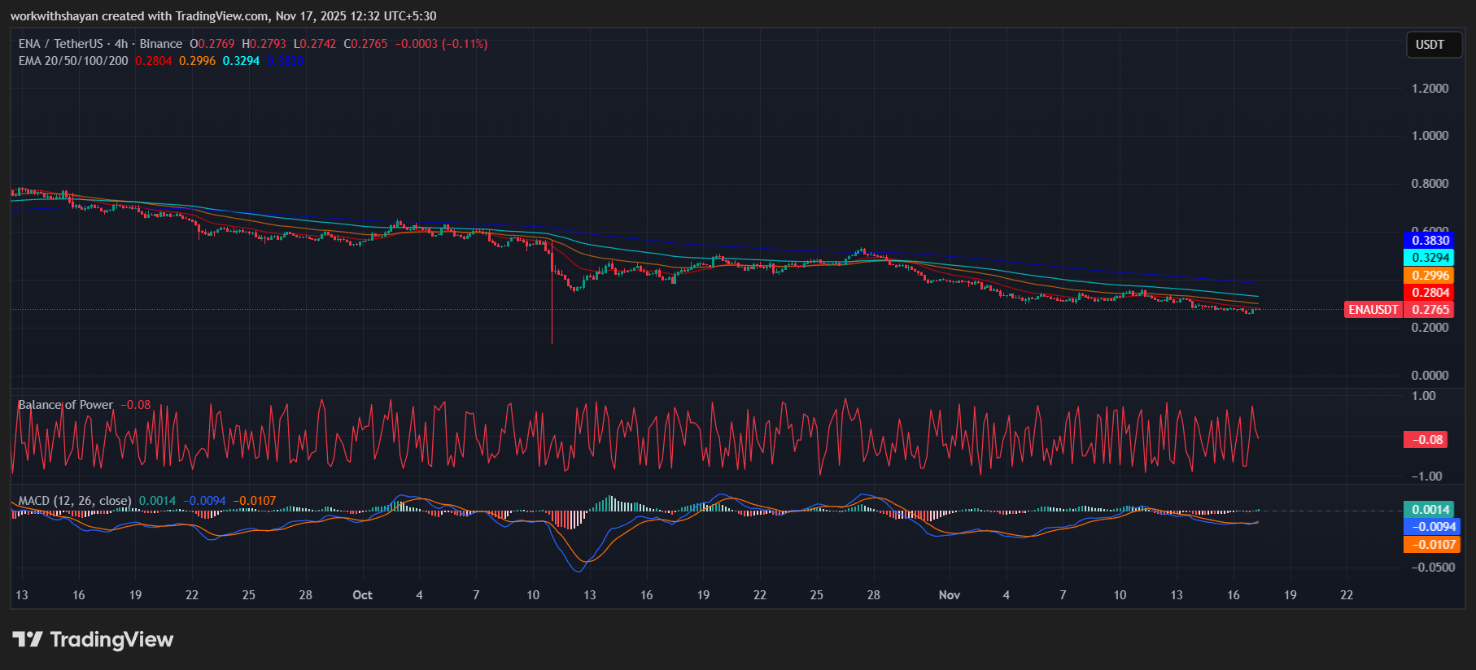1476x670 pixels.
Task: Click the workwithshayan attribution text
Action: coord(54,16)
